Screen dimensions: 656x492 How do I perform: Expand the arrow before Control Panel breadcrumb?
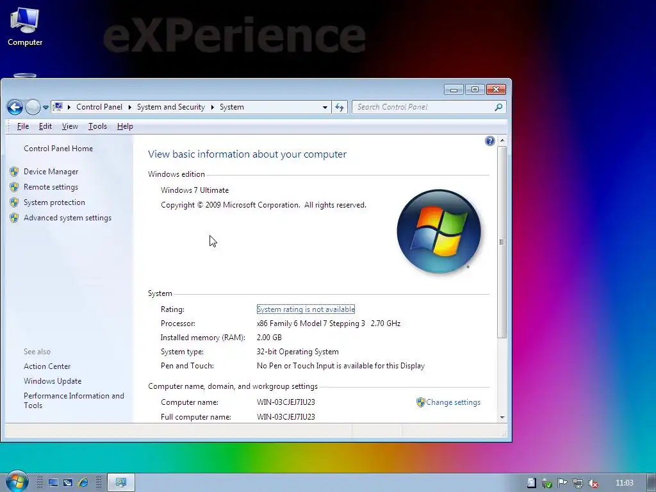[69, 107]
